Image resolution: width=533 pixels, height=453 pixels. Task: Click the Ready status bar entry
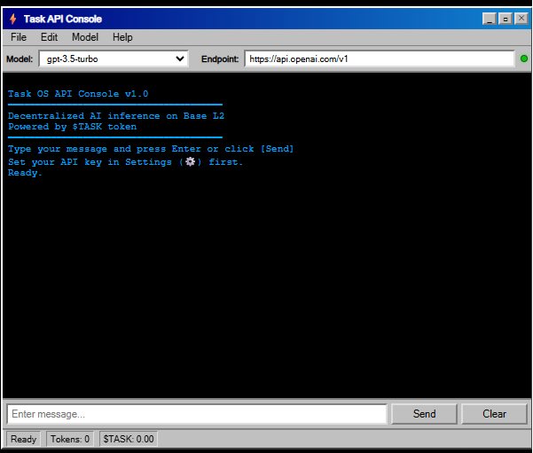[x=23, y=439]
